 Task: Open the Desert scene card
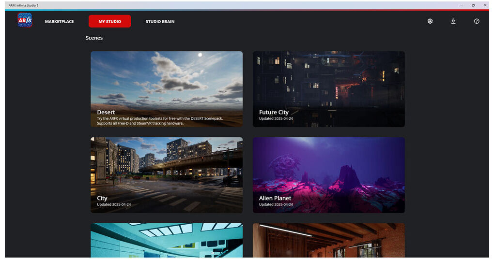pos(167,89)
